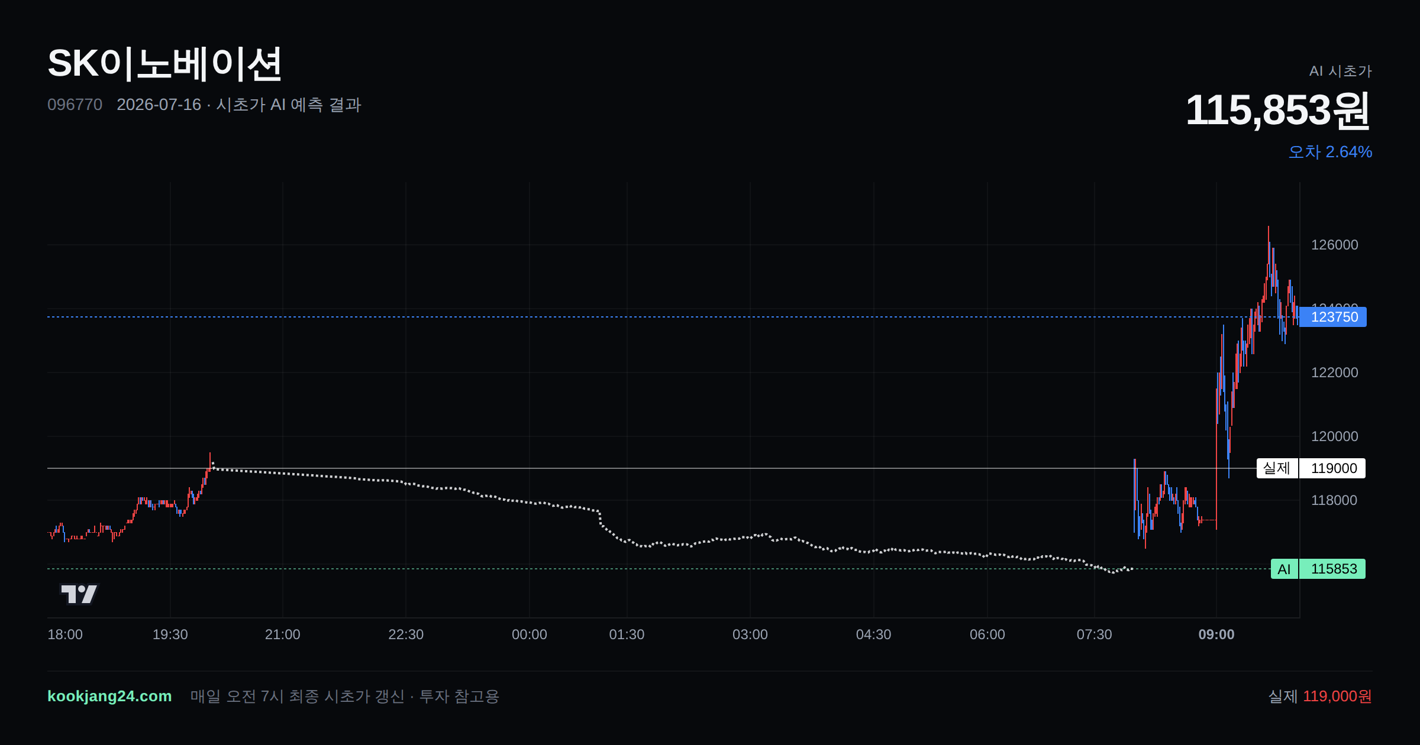This screenshot has height=745, width=1420.
Task: Select the white 119000 actual price tag
Action: tap(1333, 468)
